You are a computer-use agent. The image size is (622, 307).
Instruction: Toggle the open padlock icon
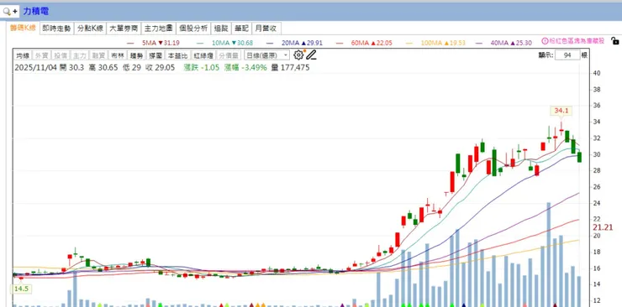point(615,41)
